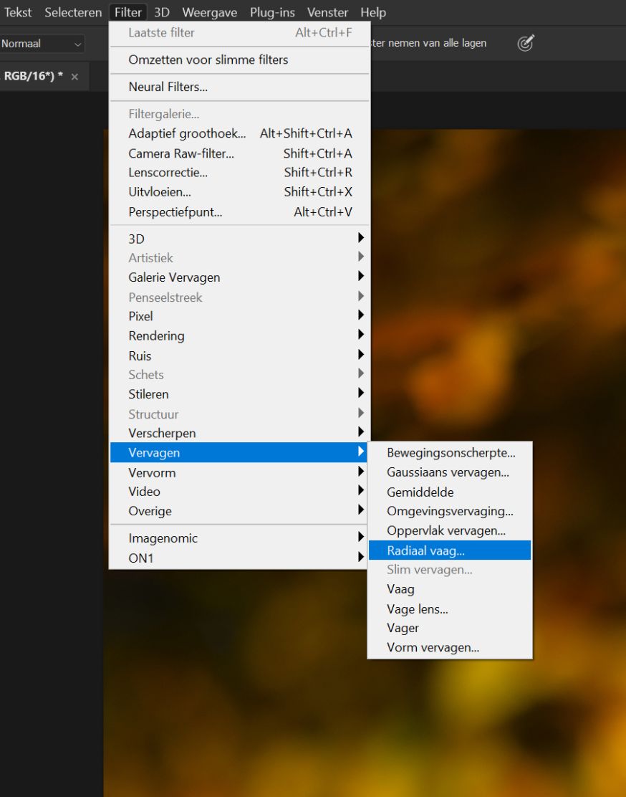
Task: Open Uitvloeien filter
Action: 160,192
